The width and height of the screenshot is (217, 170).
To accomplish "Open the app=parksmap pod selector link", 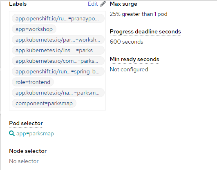I will tap(35, 134).
